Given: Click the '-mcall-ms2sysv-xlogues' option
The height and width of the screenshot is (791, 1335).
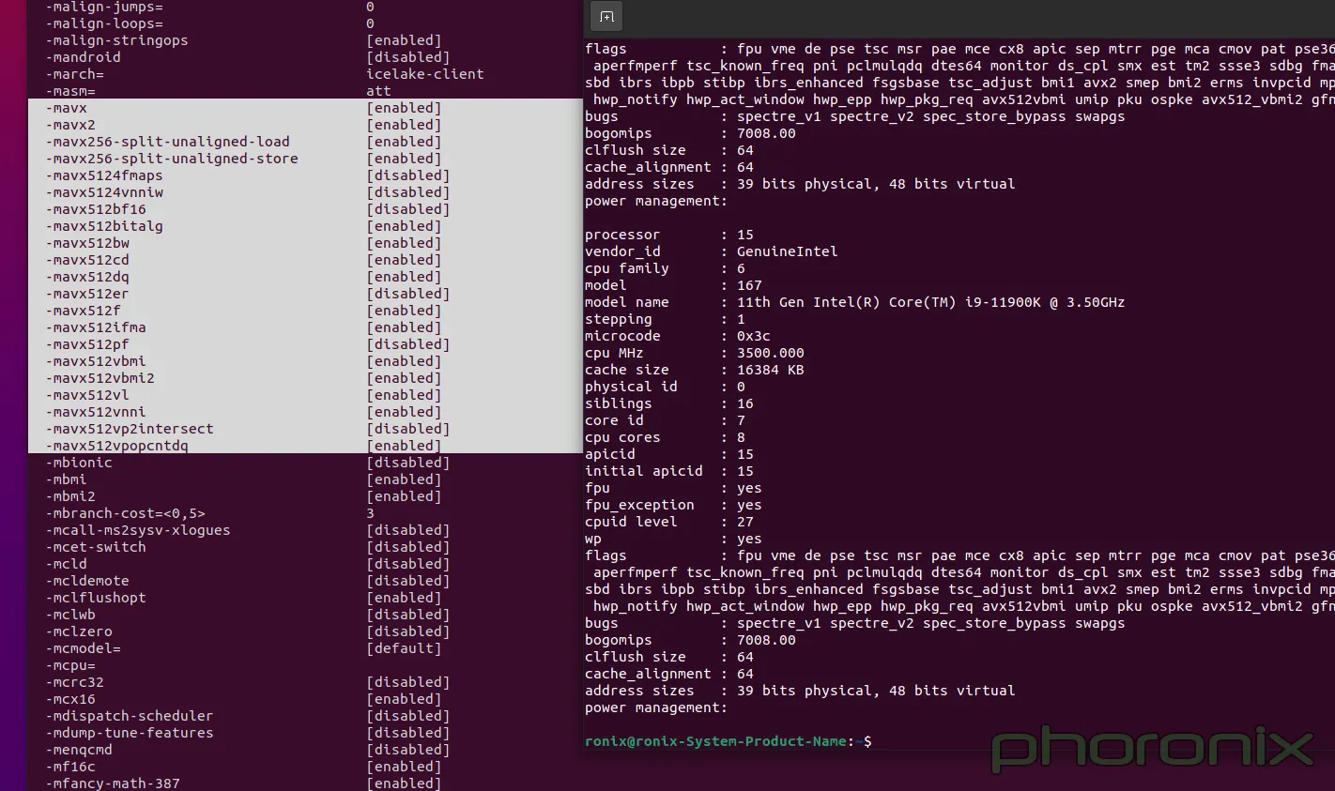Looking at the screenshot, I should click(138, 530).
